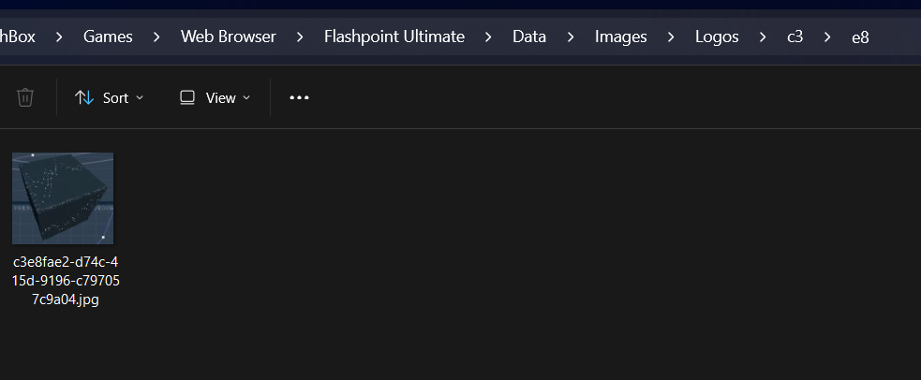Expand chevron after Logos breadcrumb
Image resolution: width=921 pixels, height=380 pixels.
(x=763, y=37)
